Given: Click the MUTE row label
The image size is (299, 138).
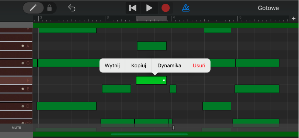Looking at the screenshot, I should pos(16,128).
